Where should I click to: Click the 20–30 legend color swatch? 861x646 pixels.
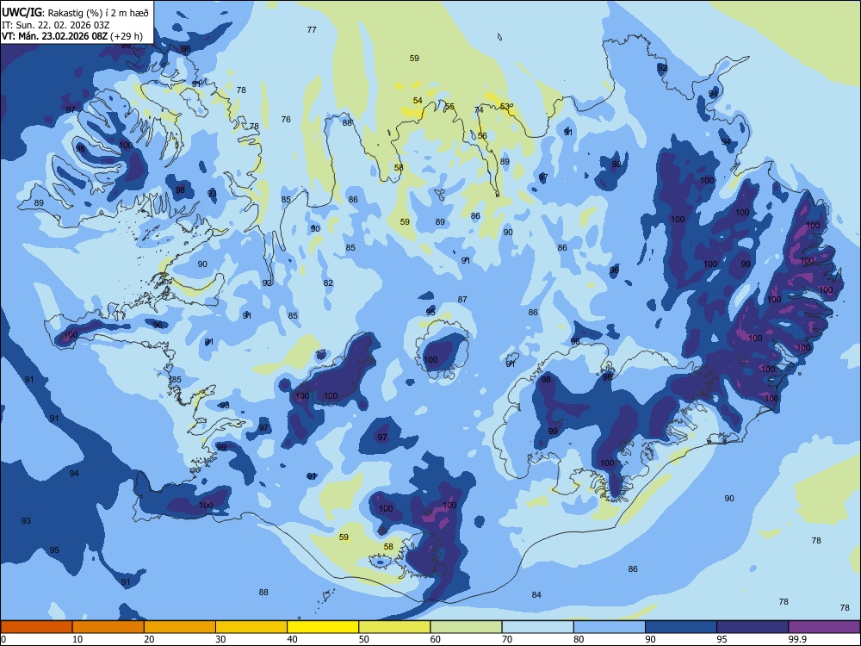tap(180, 627)
